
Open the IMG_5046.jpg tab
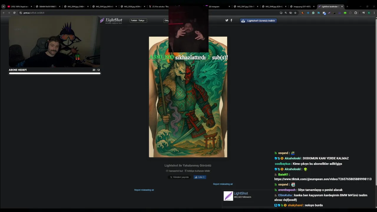click(274, 6)
